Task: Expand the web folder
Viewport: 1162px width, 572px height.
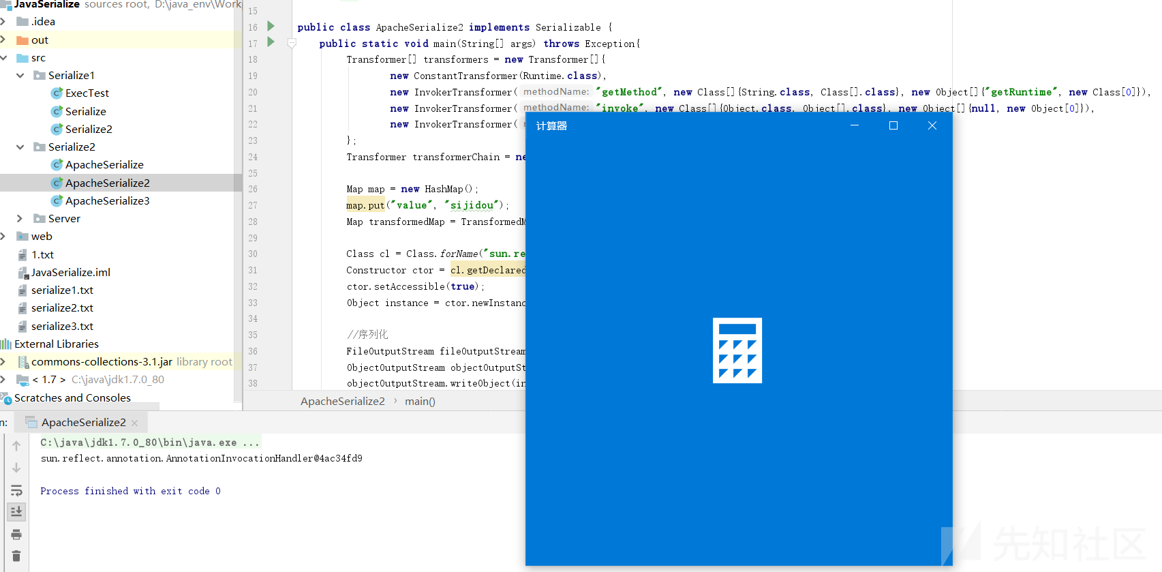Action: tap(3, 236)
